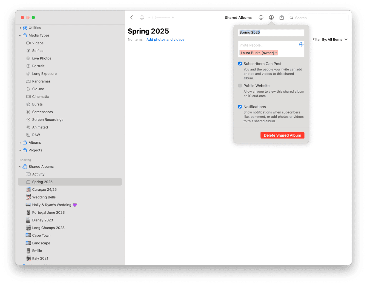Click the shared album people icon
Image resolution: width=367 pixels, height=285 pixels.
tap(271, 18)
